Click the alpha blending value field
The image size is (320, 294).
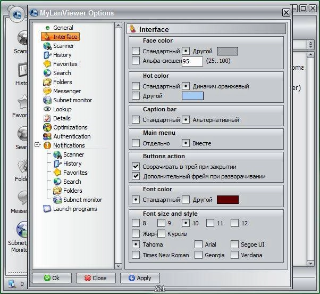192,61
